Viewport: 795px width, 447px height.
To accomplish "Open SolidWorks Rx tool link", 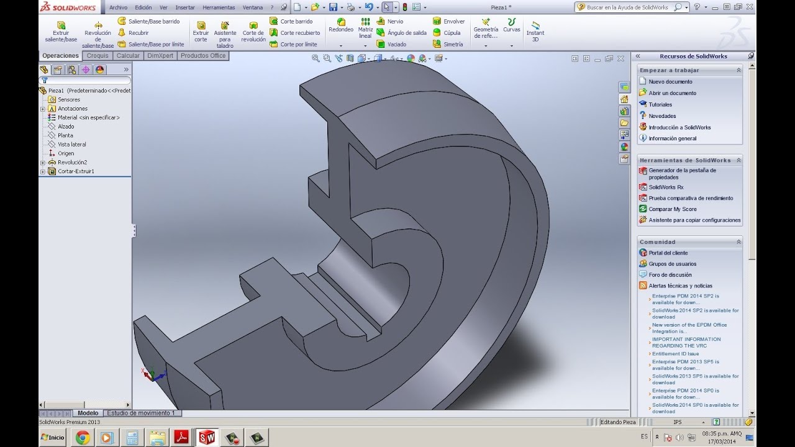I will point(666,187).
